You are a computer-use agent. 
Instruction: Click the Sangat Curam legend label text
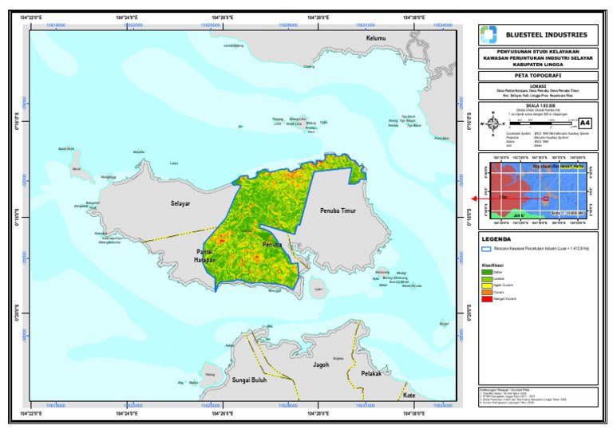(505, 299)
